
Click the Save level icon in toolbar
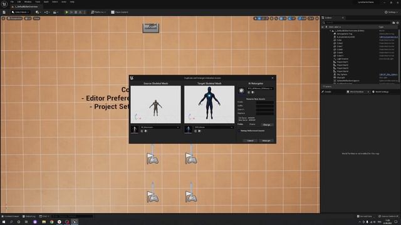pos(4,12)
